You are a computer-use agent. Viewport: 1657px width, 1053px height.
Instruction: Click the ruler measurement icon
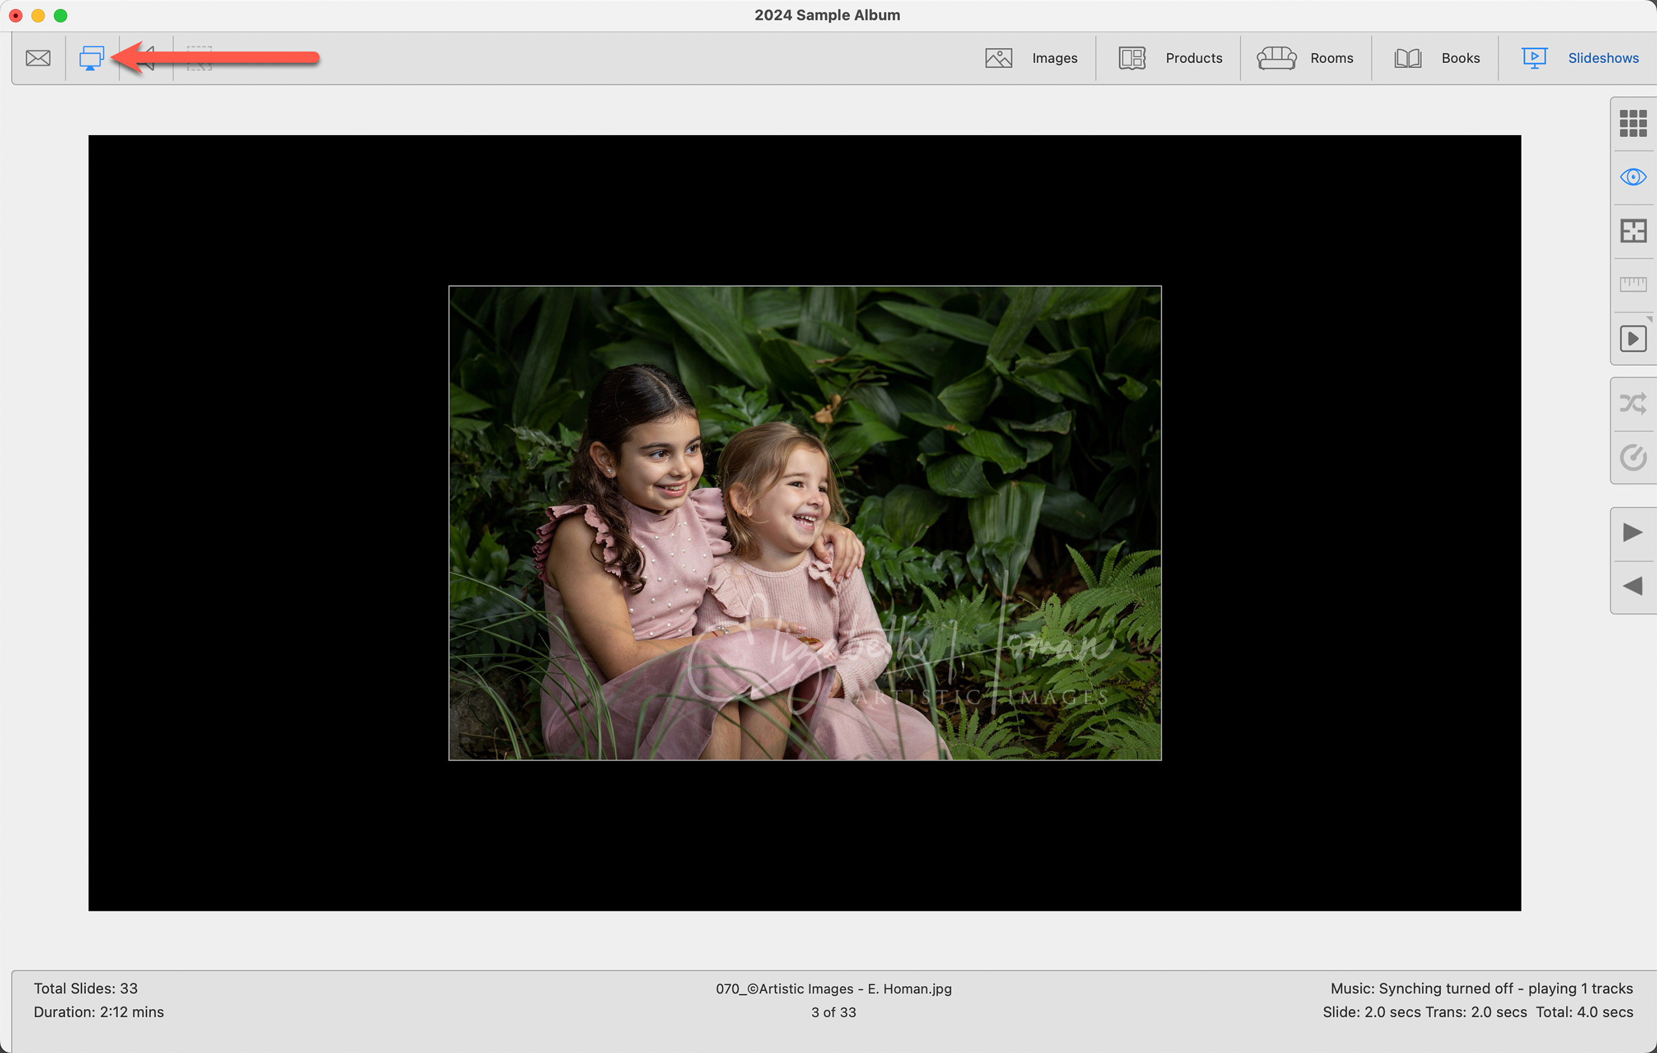click(1632, 284)
